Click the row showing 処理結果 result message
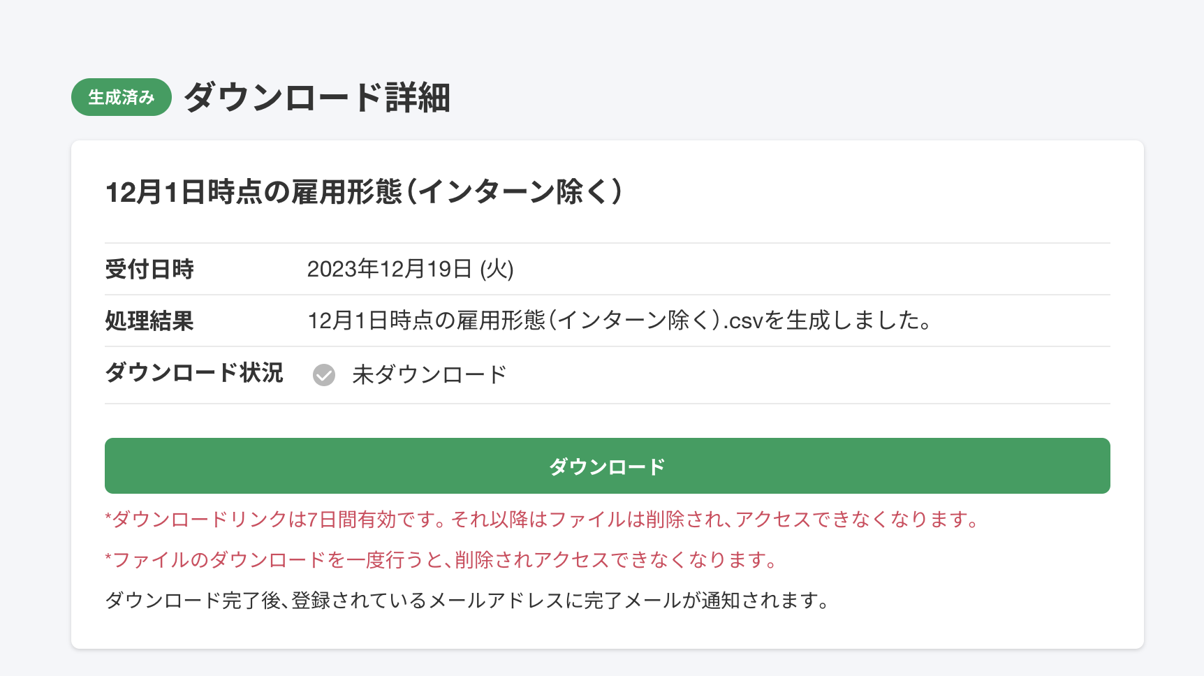The width and height of the screenshot is (1204, 676). (607, 321)
